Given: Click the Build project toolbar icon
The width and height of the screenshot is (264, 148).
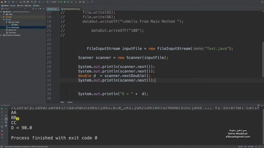Looking at the screenshot, I should [x=47, y=2].
